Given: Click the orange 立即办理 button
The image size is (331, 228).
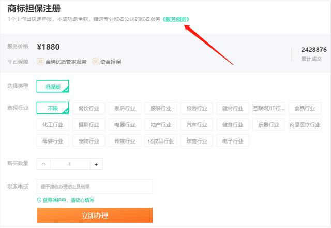Looking at the screenshot, I should [x=95, y=216].
